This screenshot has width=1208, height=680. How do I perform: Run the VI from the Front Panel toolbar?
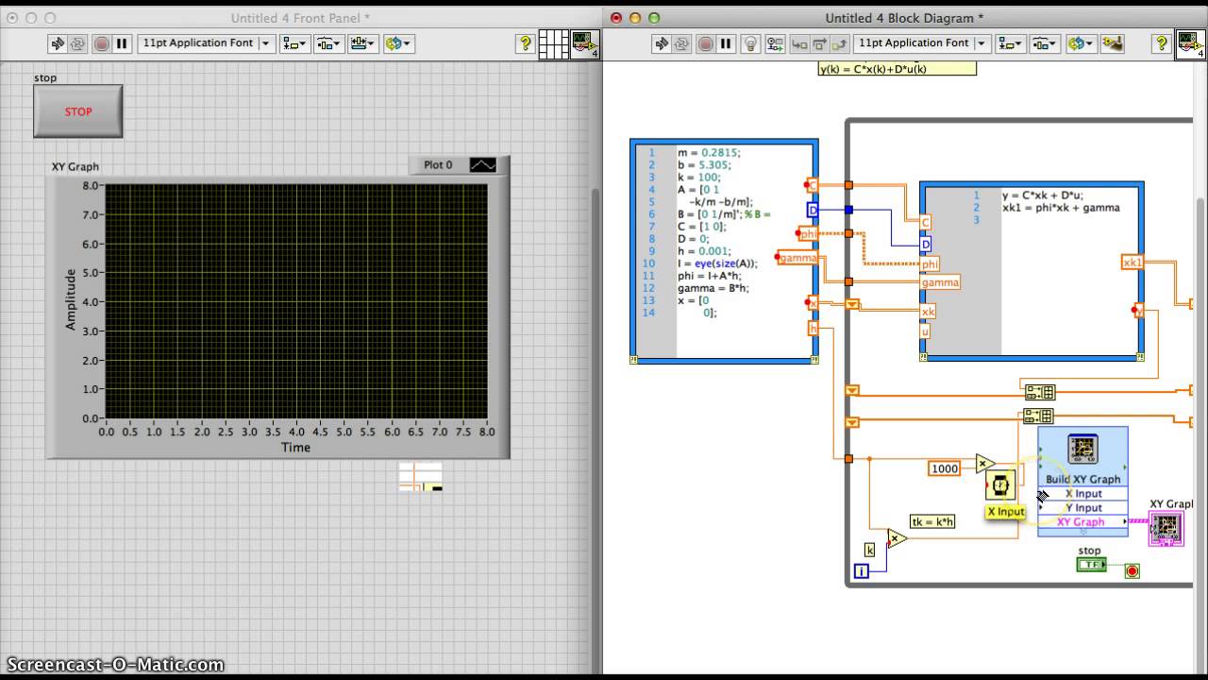[x=57, y=43]
